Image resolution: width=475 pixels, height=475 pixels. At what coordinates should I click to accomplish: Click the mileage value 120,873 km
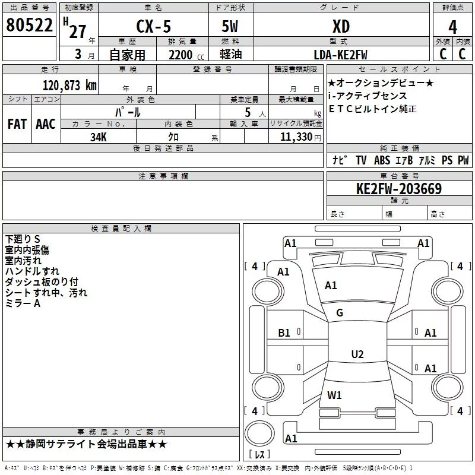pos(69,85)
